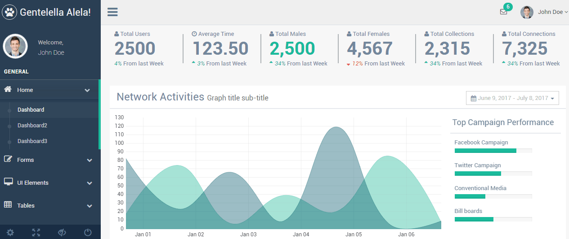Screen dimensions: 569x239
Task: Click the Tables grid icon
Action: 8,205
